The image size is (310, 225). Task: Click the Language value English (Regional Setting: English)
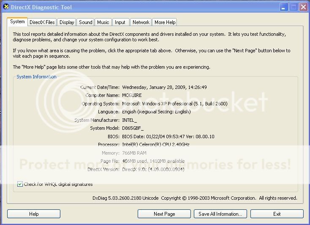pyautogui.click(x=156, y=112)
